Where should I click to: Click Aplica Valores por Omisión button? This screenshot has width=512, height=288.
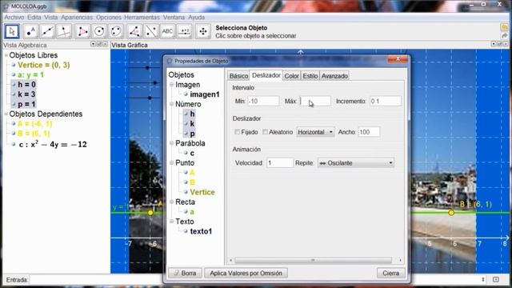click(x=246, y=273)
